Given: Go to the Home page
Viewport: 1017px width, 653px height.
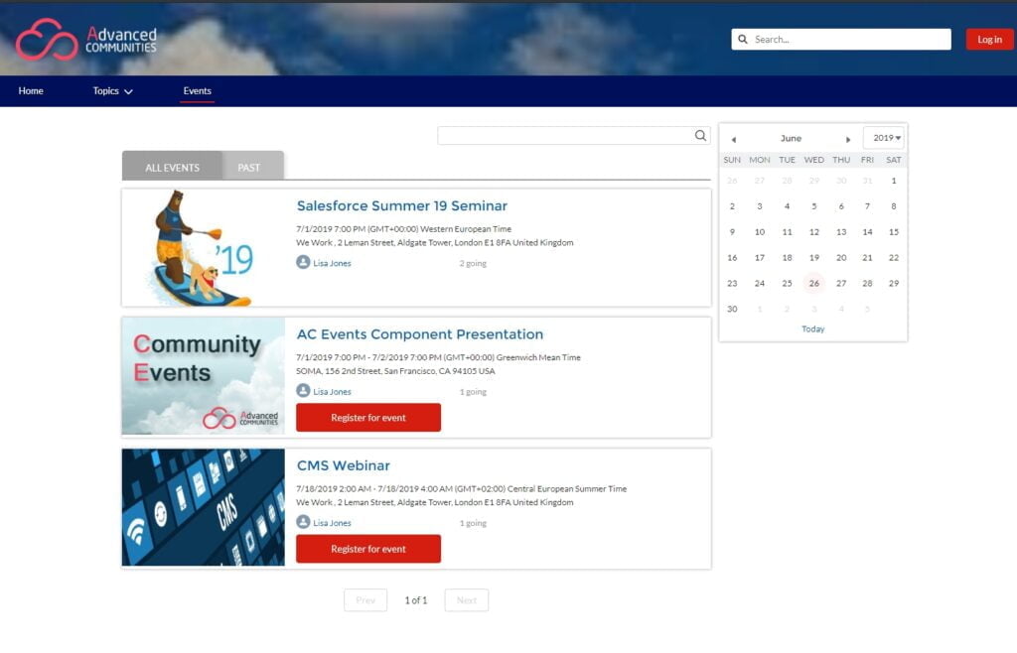Looking at the screenshot, I should [x=31, y=90].
